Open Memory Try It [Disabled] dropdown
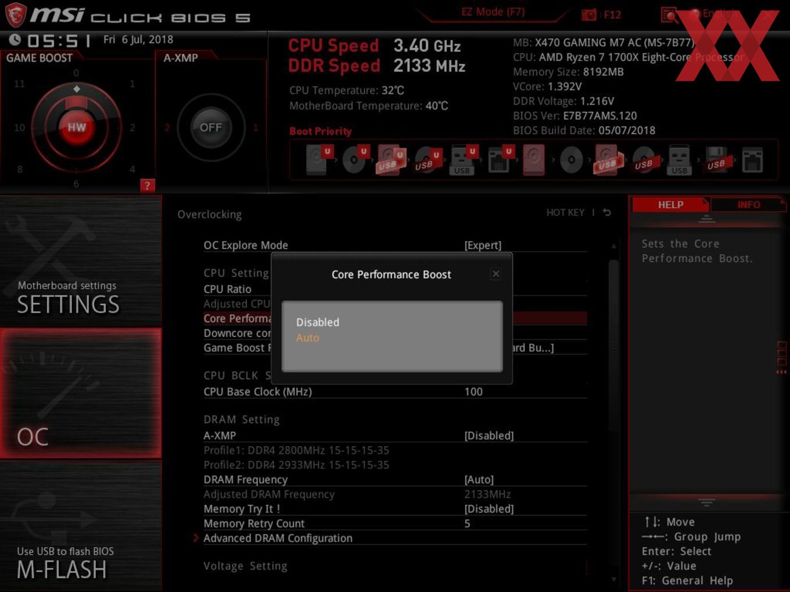Image resolution: width=790 pixels, height=592 pixels. point(489,508)
